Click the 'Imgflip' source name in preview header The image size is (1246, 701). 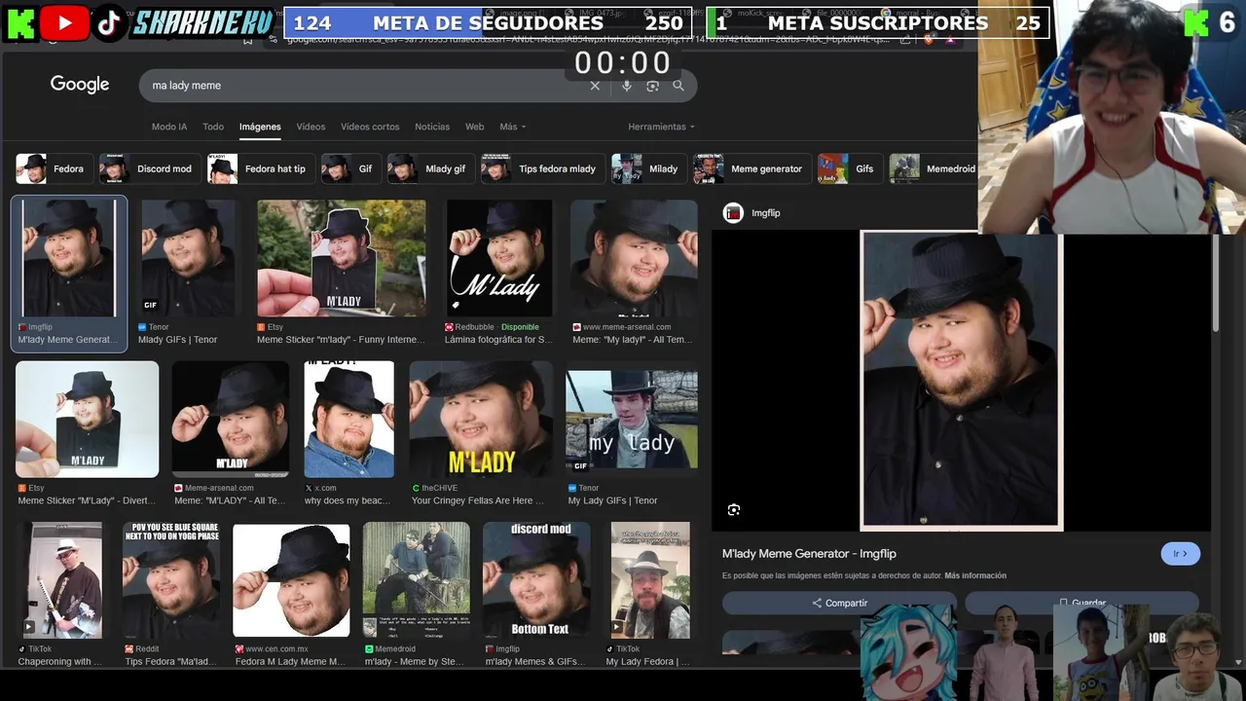click(765, 213)
